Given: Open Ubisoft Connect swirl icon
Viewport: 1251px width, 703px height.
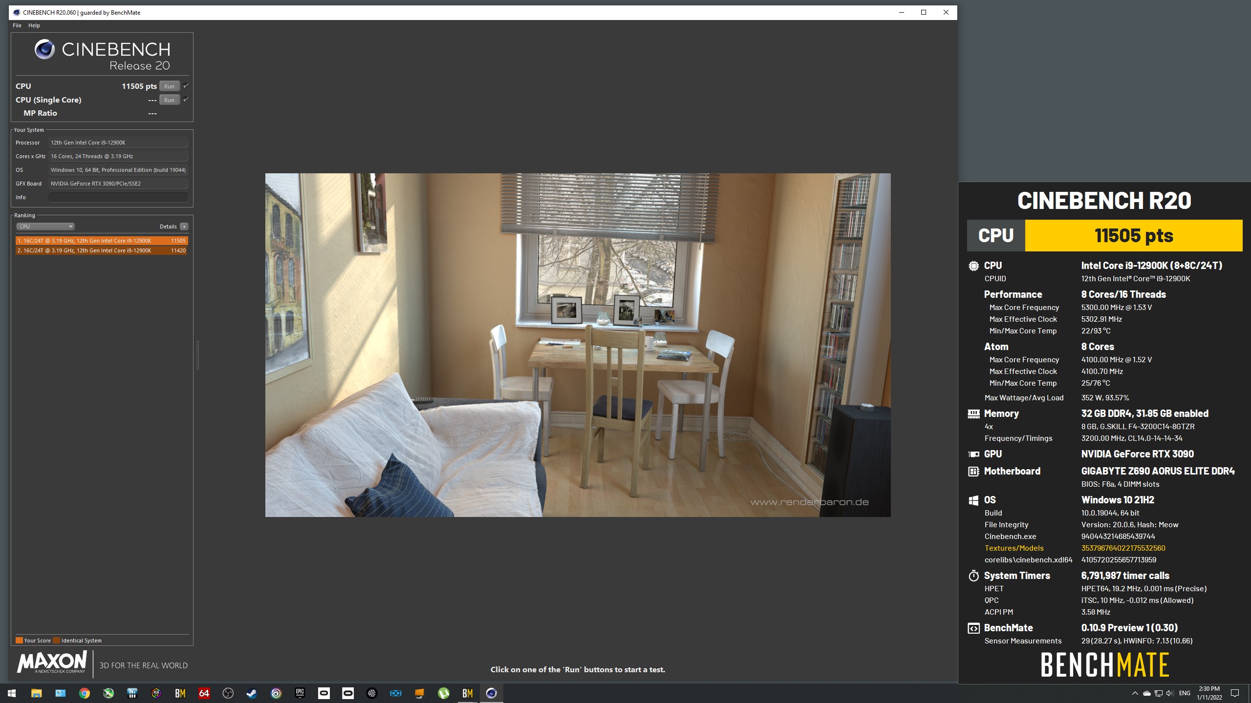Looking at the screenshot, I should (x=276, y=693).
